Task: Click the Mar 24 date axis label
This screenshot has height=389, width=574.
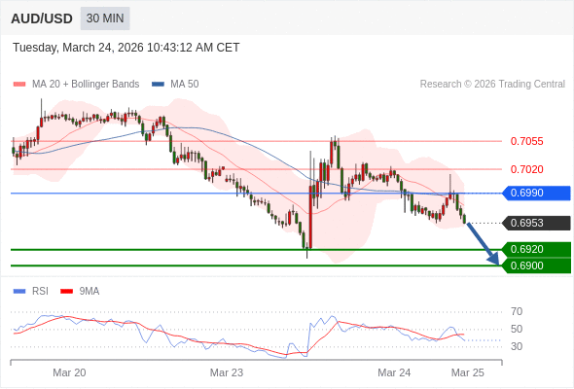Action: (394, 372)
